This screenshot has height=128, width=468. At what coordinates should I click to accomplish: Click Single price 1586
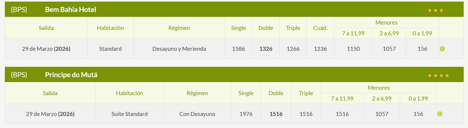pyautogui.click(x=239, y=49)
